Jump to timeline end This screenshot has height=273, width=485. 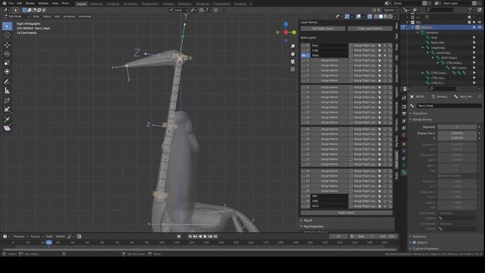(x=215, y=237)
